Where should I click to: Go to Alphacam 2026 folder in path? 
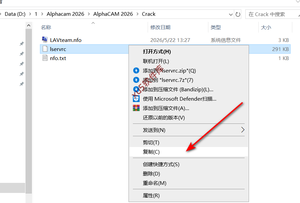(x=65, y=14)
